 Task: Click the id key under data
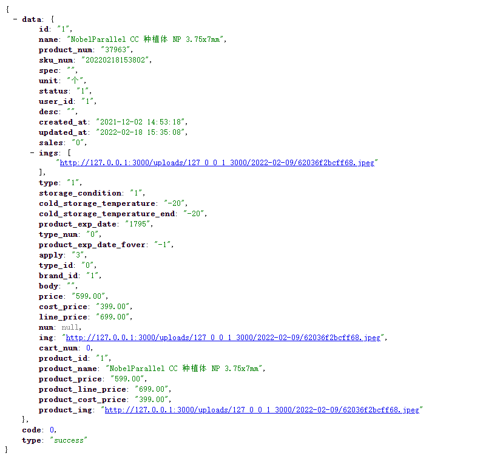pos(44,29)
